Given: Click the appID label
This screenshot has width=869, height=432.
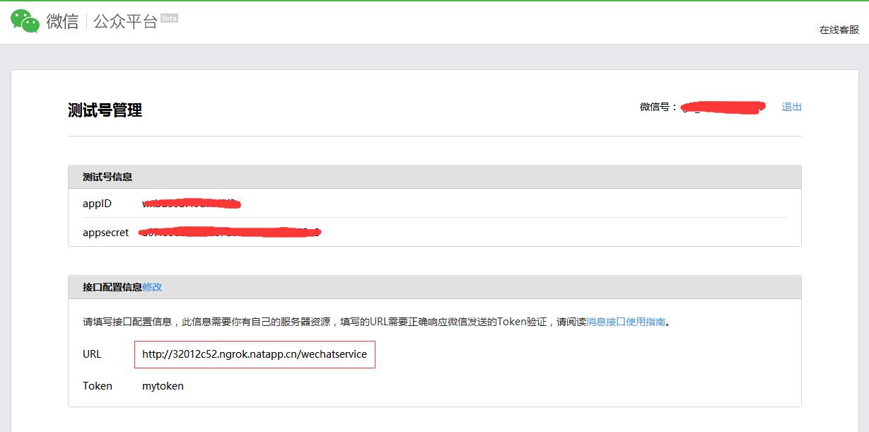Looking at the screenshot, I should point(97,204).
